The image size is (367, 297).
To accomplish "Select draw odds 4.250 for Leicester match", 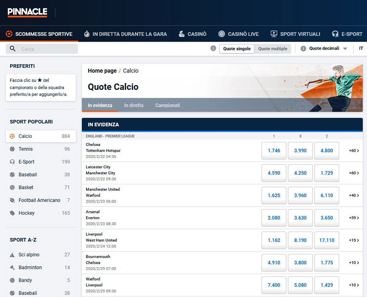I will coord(300,173).
